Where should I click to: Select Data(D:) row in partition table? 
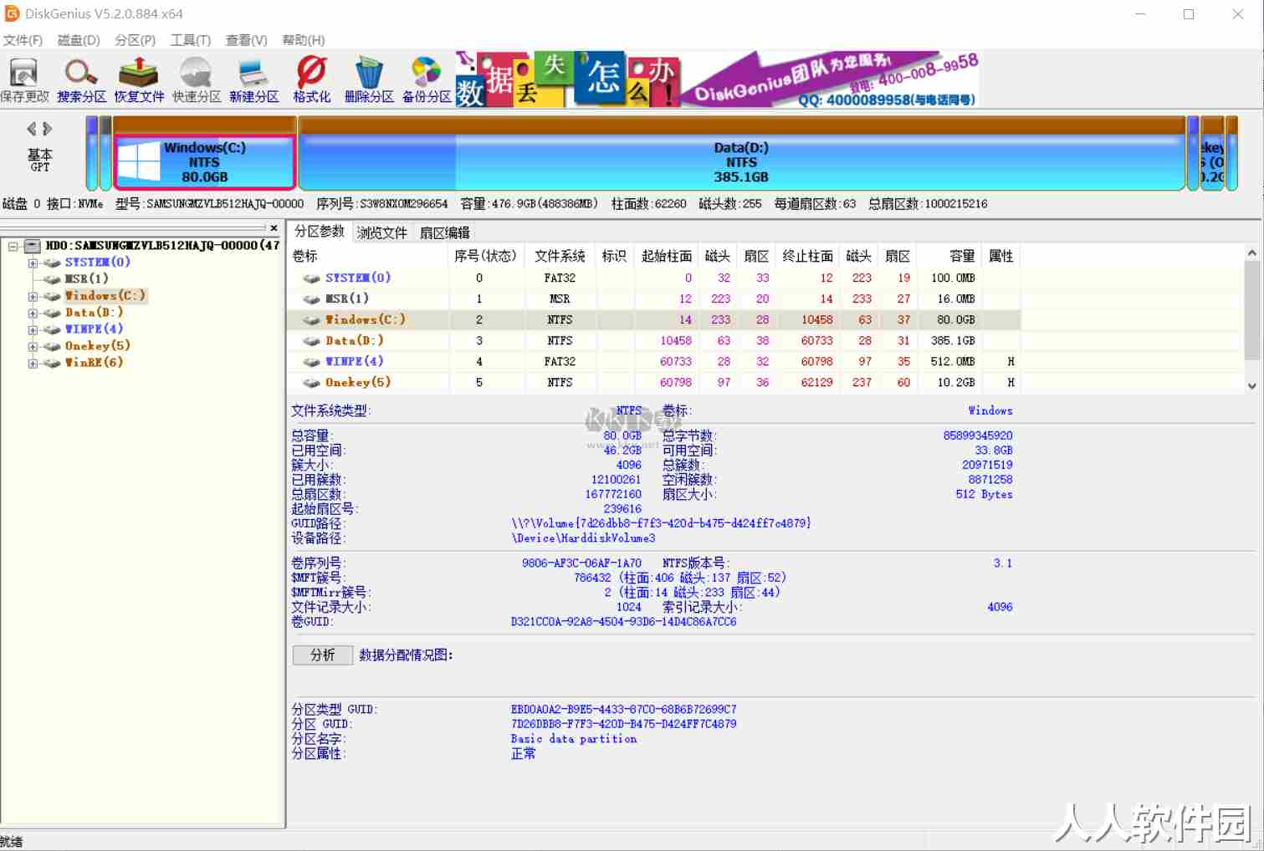tap(654, 340)
